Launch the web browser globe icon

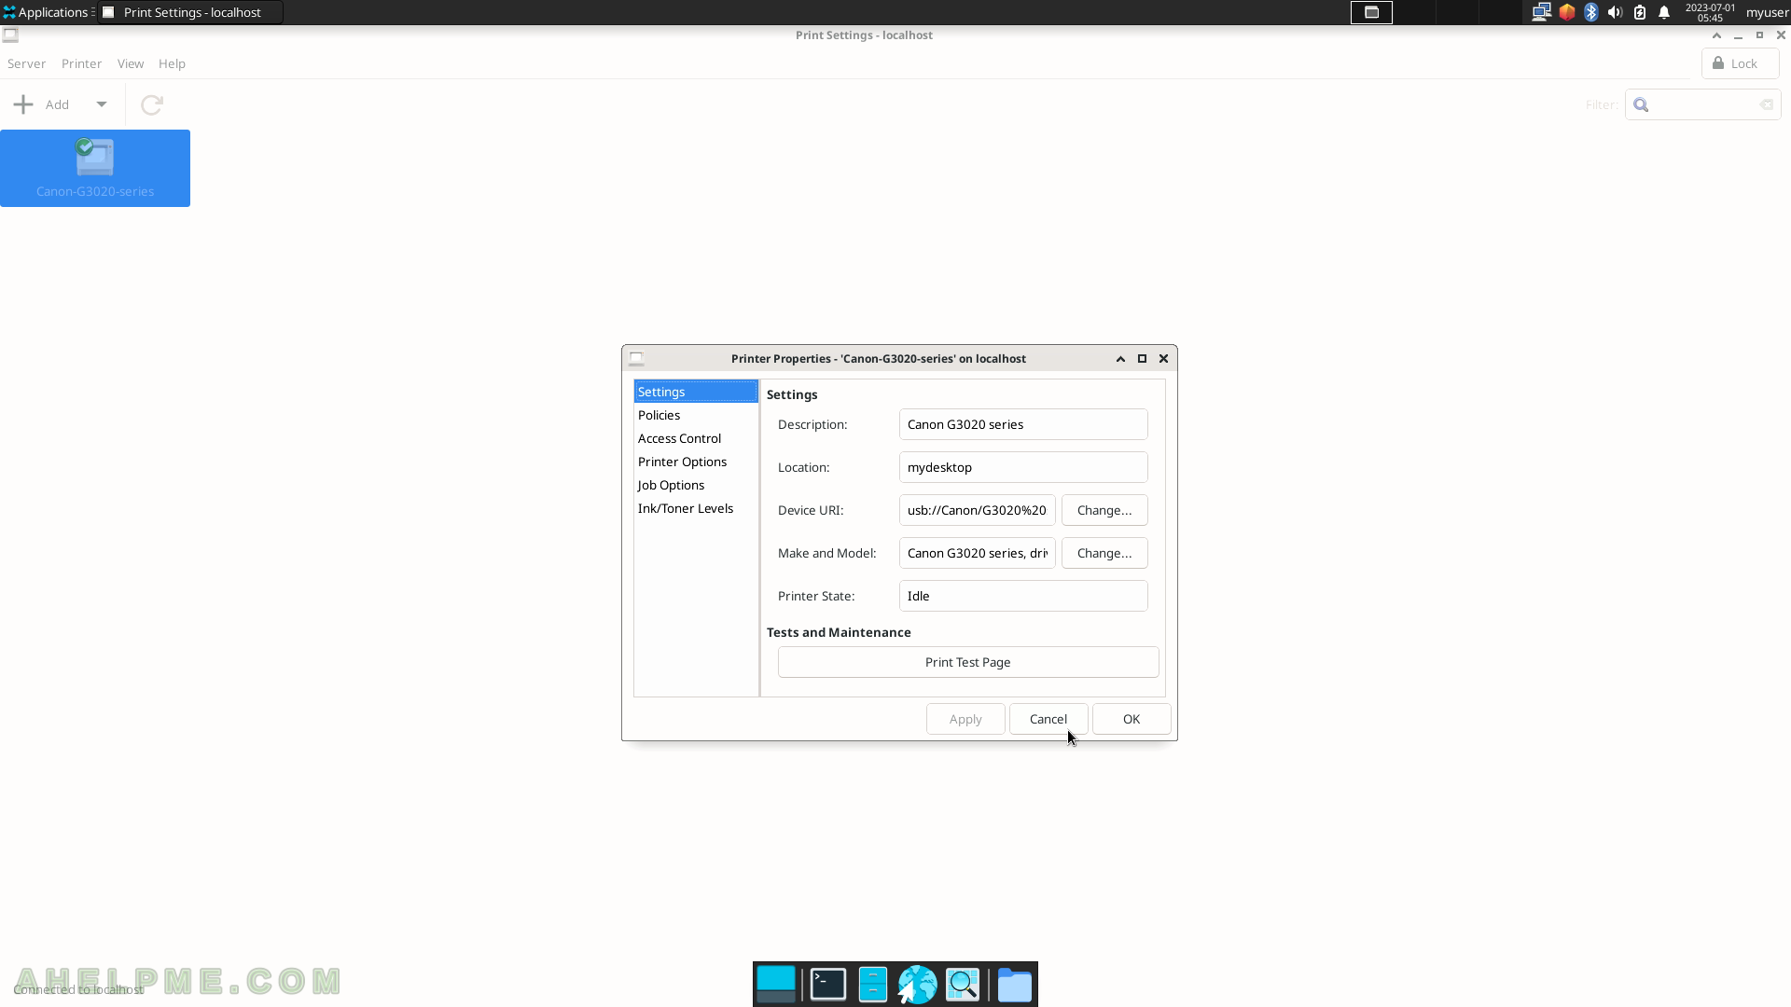pos(917,985)
